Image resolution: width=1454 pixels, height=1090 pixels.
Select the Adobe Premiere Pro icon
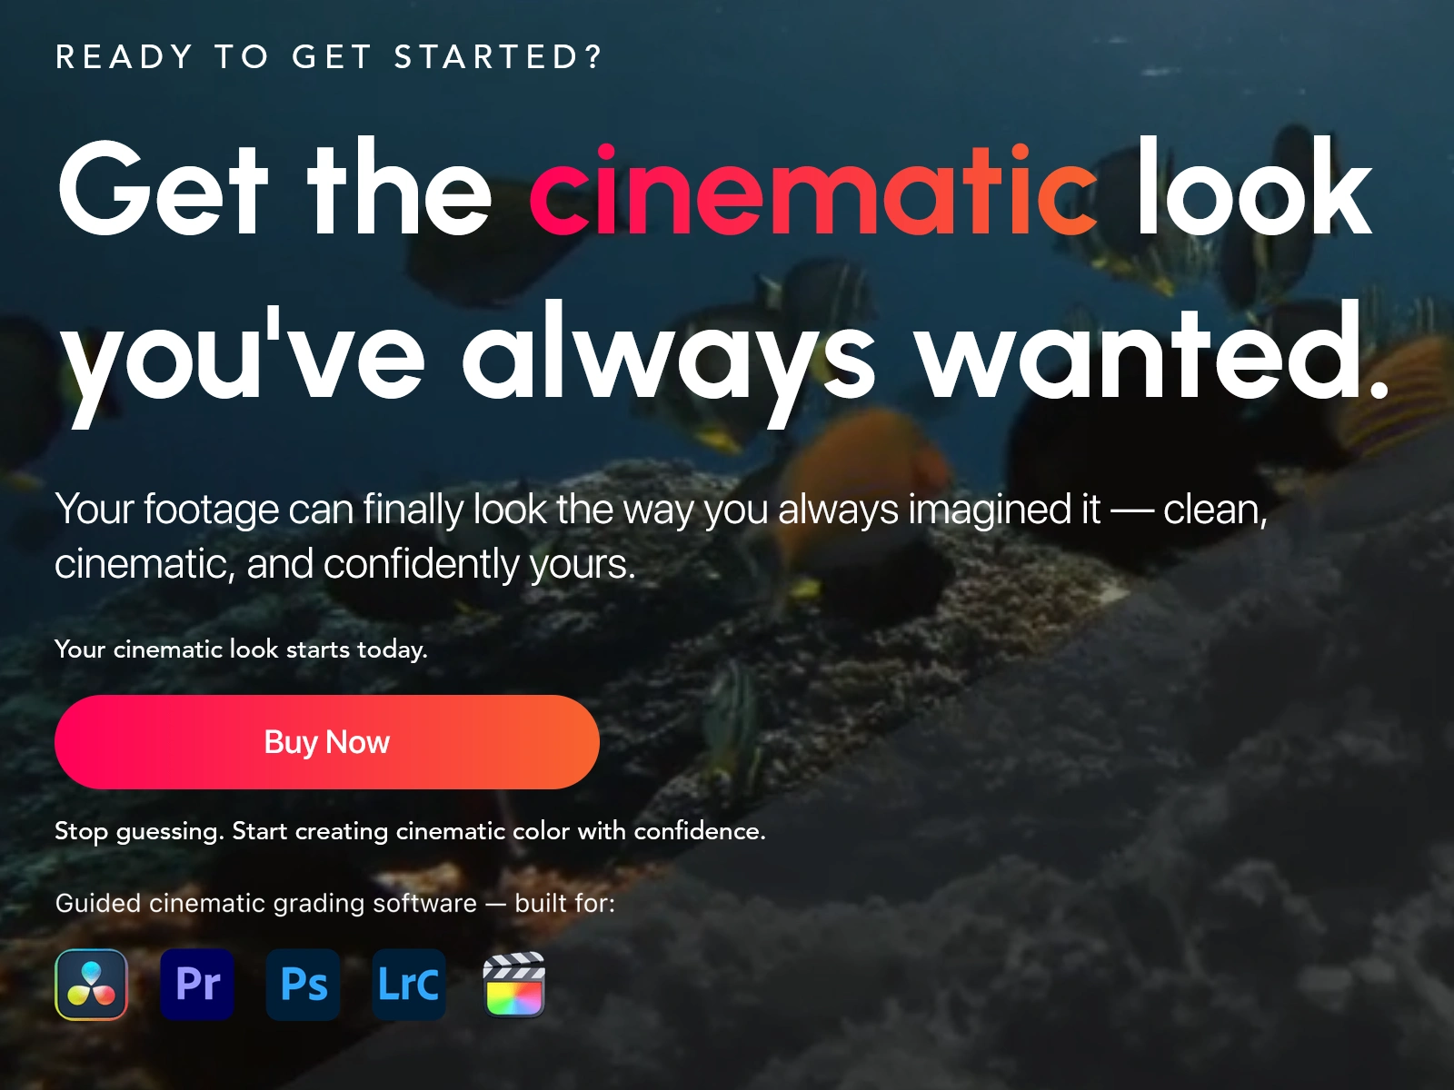coord(197,985)
